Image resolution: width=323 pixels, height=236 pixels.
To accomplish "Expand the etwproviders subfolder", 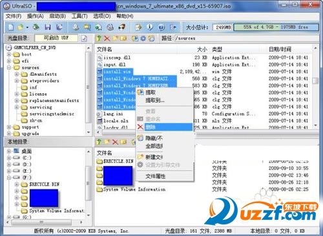I will pyautogui.click(x=17, y=81).
